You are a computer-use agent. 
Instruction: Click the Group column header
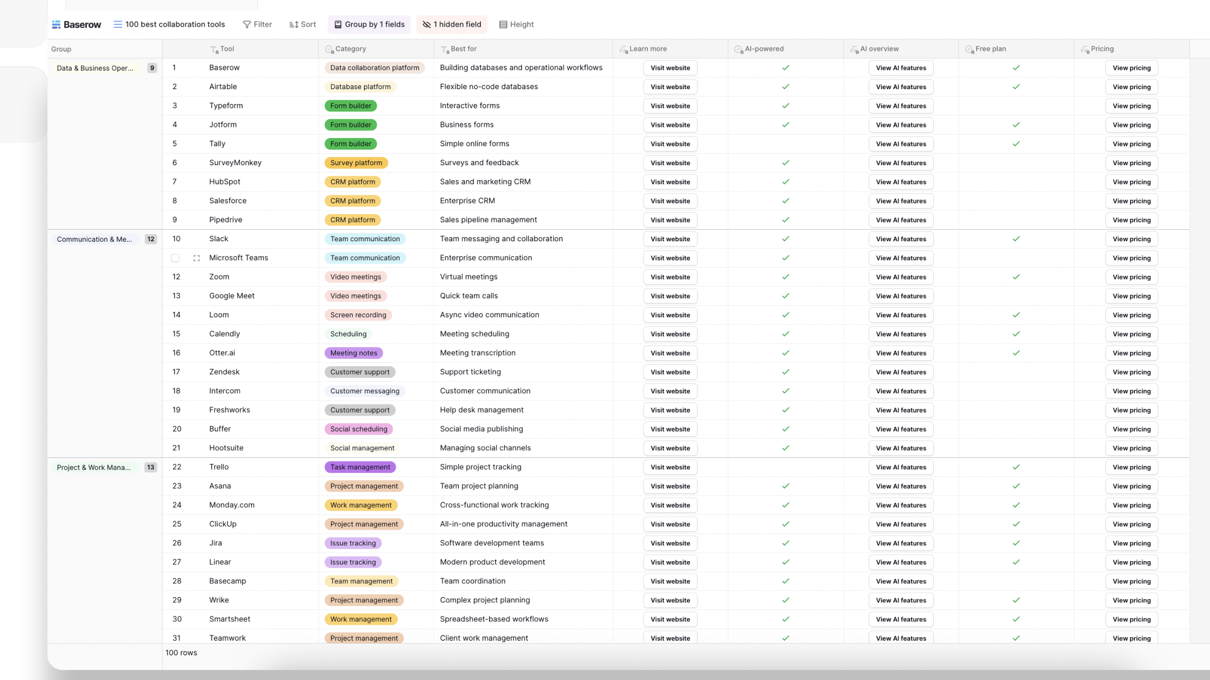(104, 49)
